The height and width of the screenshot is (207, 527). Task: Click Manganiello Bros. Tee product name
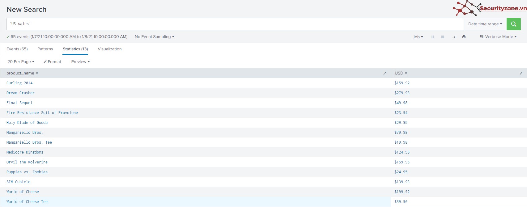[x=29, y=142]
